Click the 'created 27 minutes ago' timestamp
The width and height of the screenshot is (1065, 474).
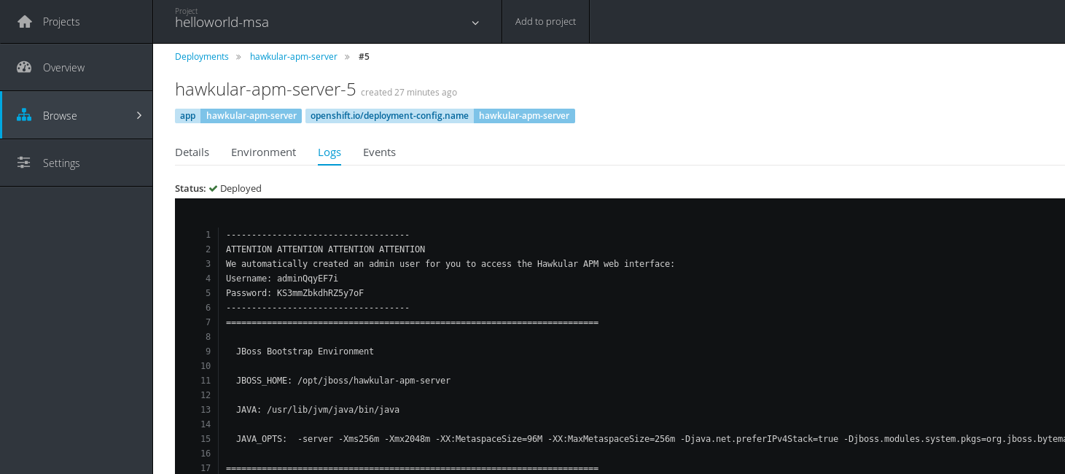(x=409, y=93)
